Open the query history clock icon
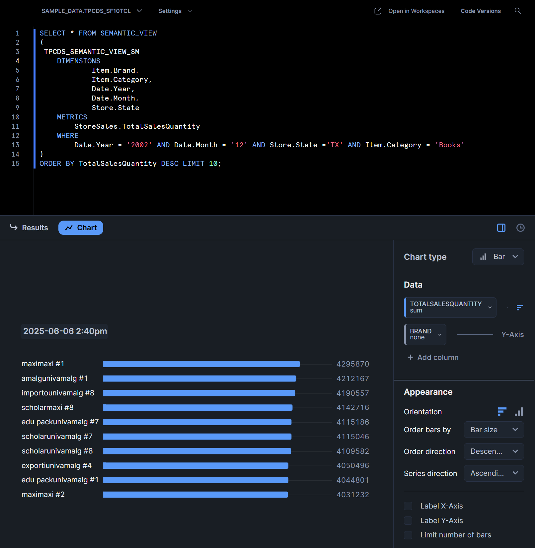This screenshot has height=548, width=535. coord(520,228)
